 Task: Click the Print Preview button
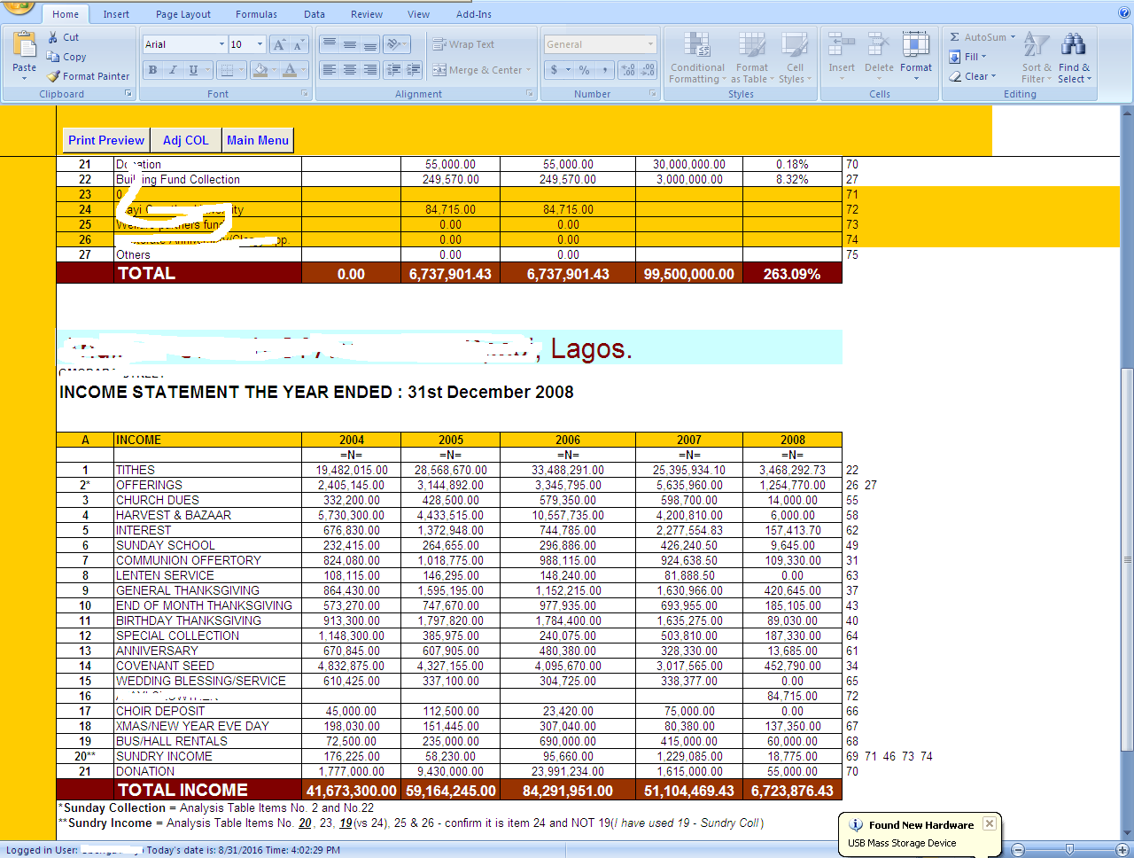click(106, 140)
